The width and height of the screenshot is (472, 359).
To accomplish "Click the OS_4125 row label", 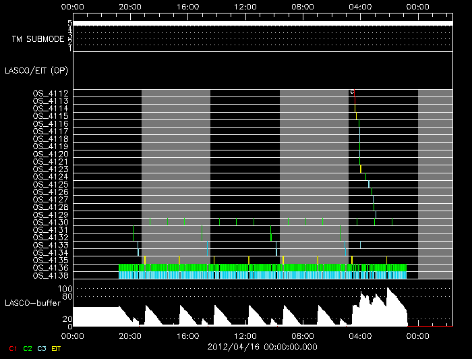I will click(51, 185).
